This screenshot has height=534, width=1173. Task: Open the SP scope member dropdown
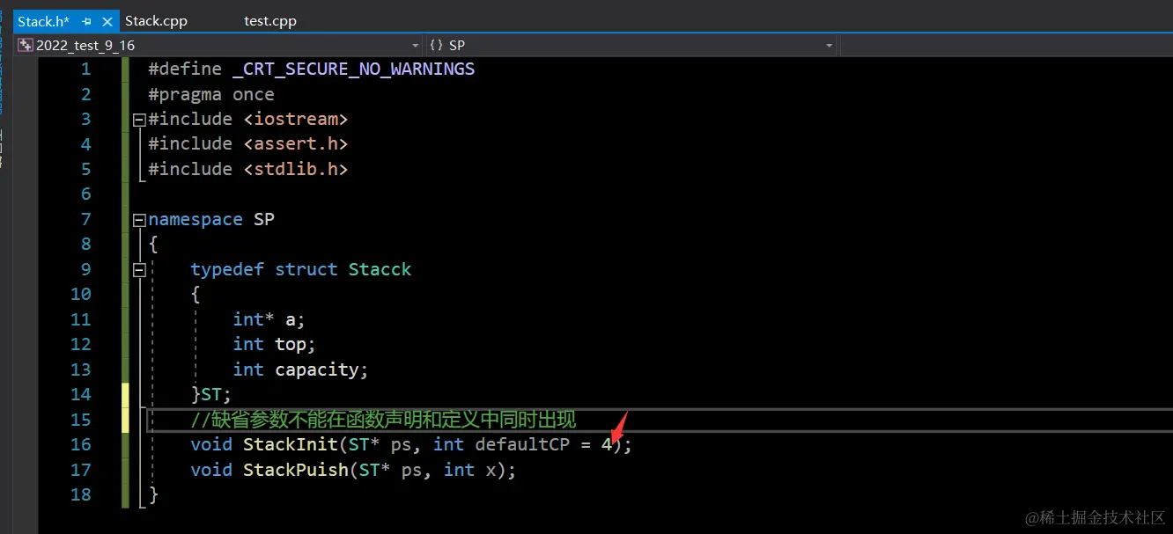point(828,44)
